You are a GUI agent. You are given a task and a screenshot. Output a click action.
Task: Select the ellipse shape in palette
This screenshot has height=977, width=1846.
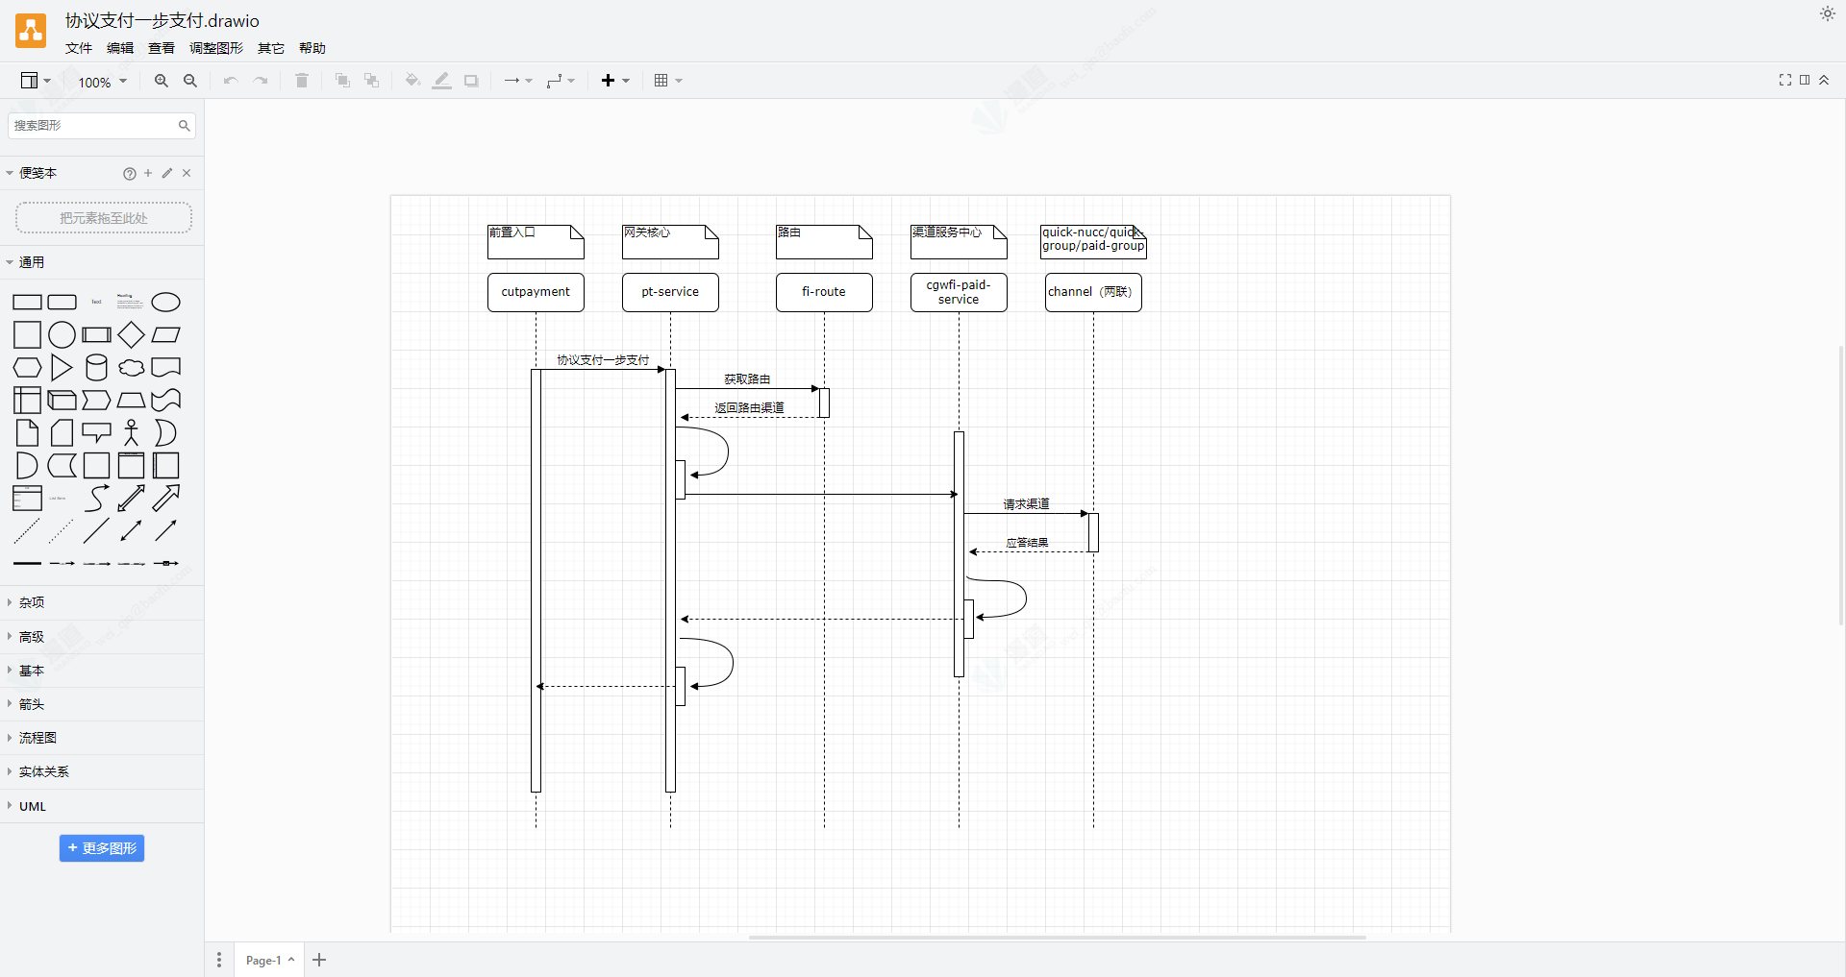166,303
